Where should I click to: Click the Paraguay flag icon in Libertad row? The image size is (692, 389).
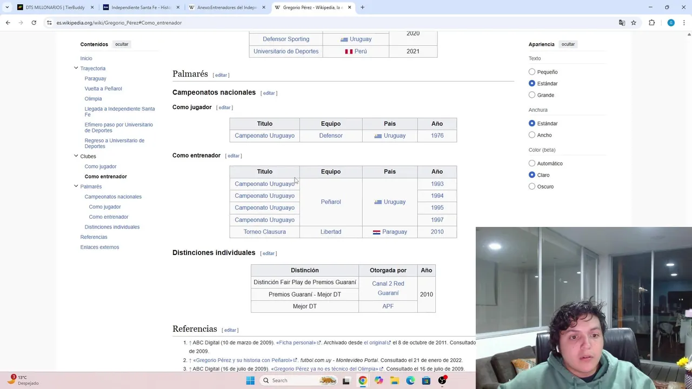pos(376,232)
